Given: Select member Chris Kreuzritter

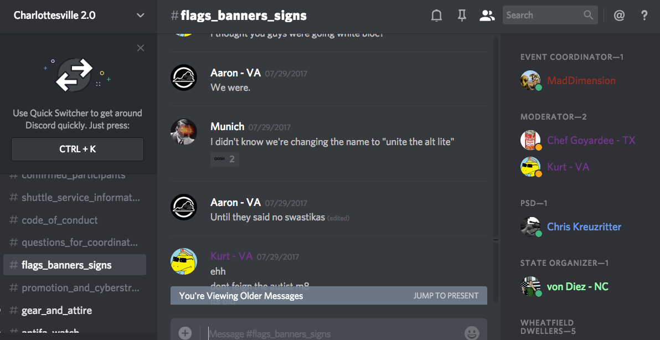Looking at the screenshot, I should [x=584, y=227].
